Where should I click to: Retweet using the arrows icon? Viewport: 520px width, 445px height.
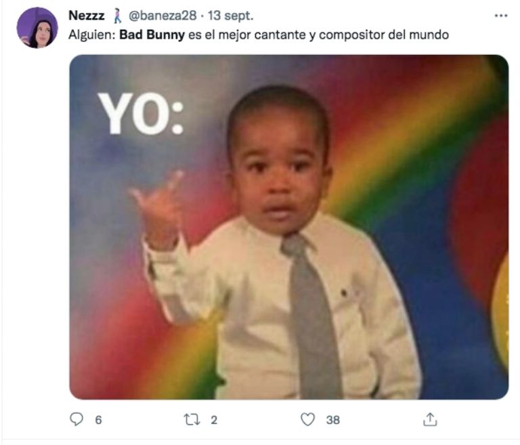192,419
